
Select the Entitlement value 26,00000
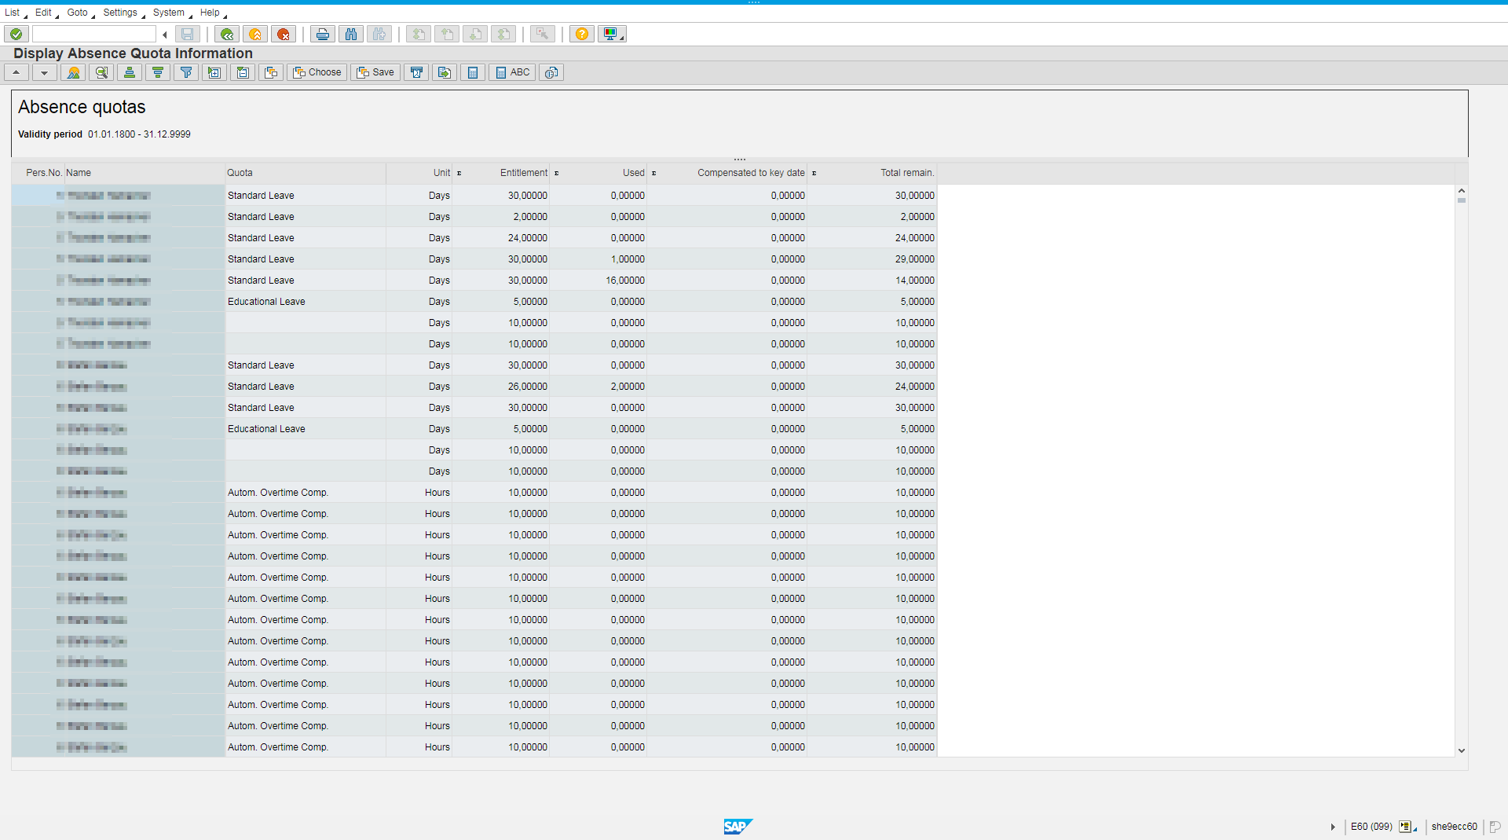501,387
